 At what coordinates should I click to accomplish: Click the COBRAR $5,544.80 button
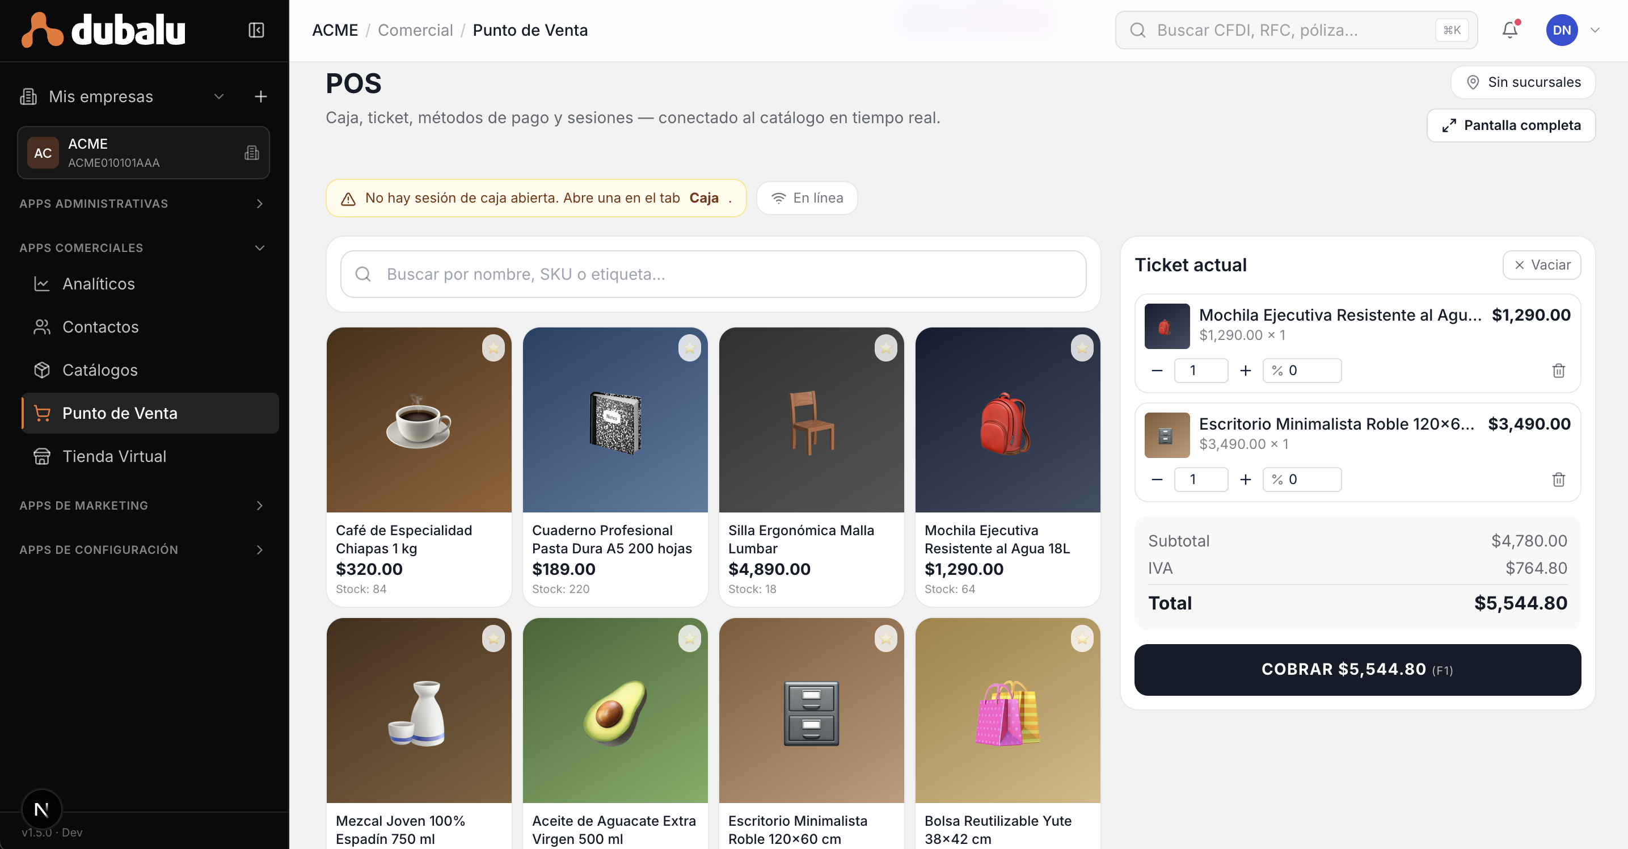click(x=1357, y=670)
